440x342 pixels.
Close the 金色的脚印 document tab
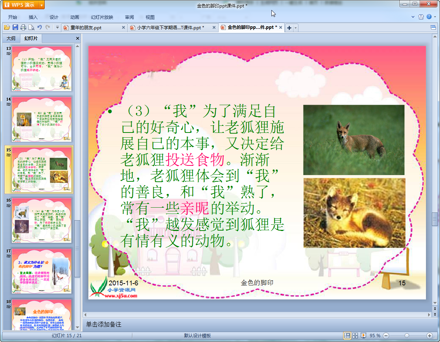(281, 27)
